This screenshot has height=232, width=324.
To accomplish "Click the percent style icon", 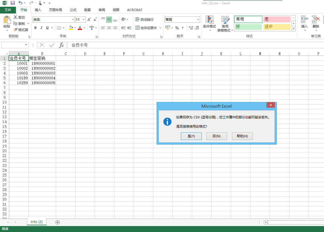I will [x=177, y=28].
